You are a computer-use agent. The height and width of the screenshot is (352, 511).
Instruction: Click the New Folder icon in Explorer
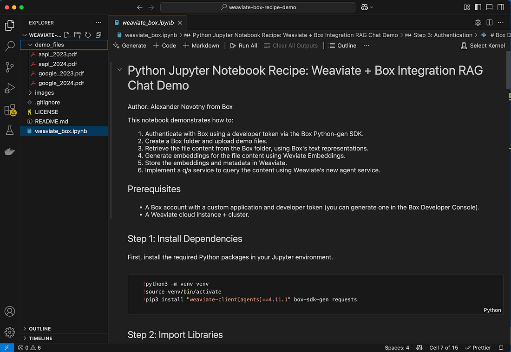(x=78, y=35)
